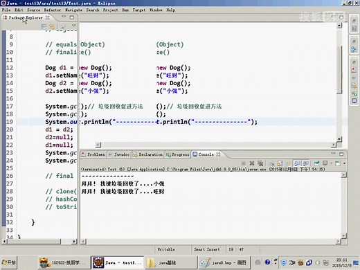Image resolution: width=360 pixels, height=270 pixels.
Task: Minimize the Console view panel
Action: pos(333,153)
